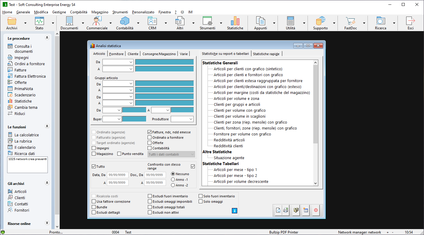This screenshot has width=424, height=235.
Task: Check Escludi non attivi option
Action: pos(150,212)
